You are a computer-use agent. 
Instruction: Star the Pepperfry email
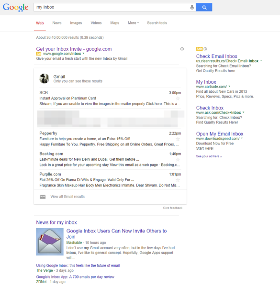click(178, 139)
